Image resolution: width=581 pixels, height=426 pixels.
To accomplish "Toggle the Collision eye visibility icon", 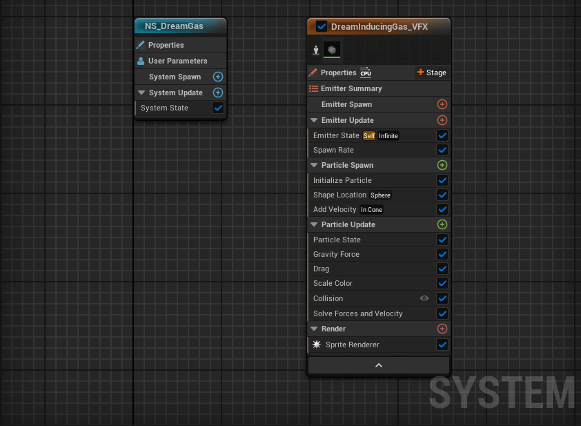I will coord(424,298).
